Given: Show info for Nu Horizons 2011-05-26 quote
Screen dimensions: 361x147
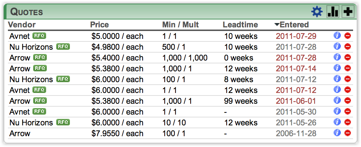Looking at the screenshot, I should click(337, 122).
